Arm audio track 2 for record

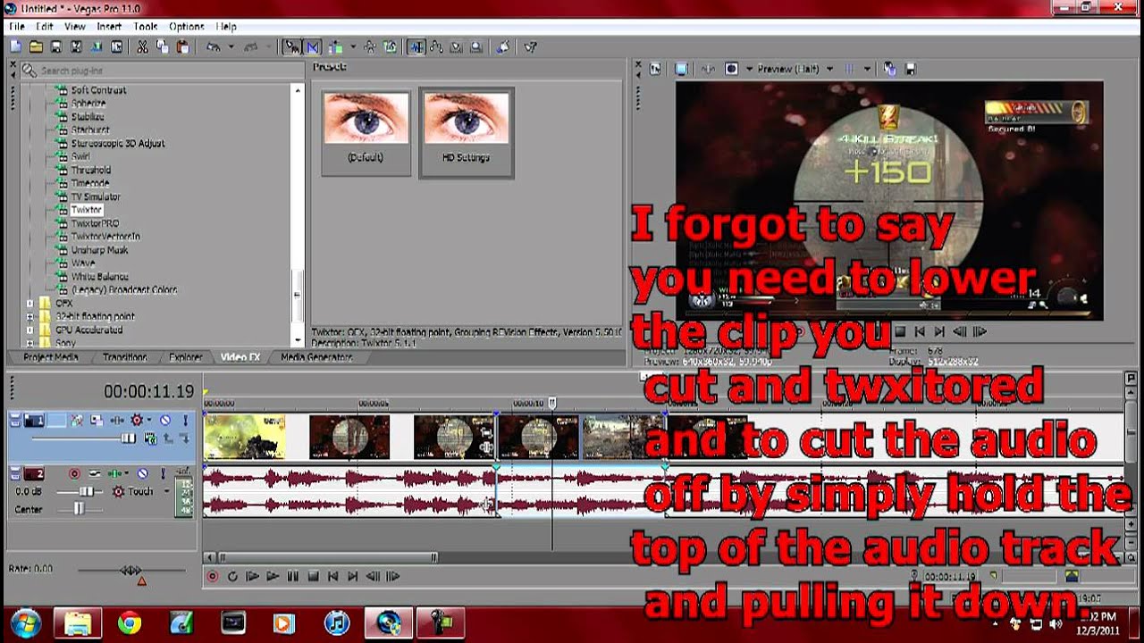click(x=74, y=473)
